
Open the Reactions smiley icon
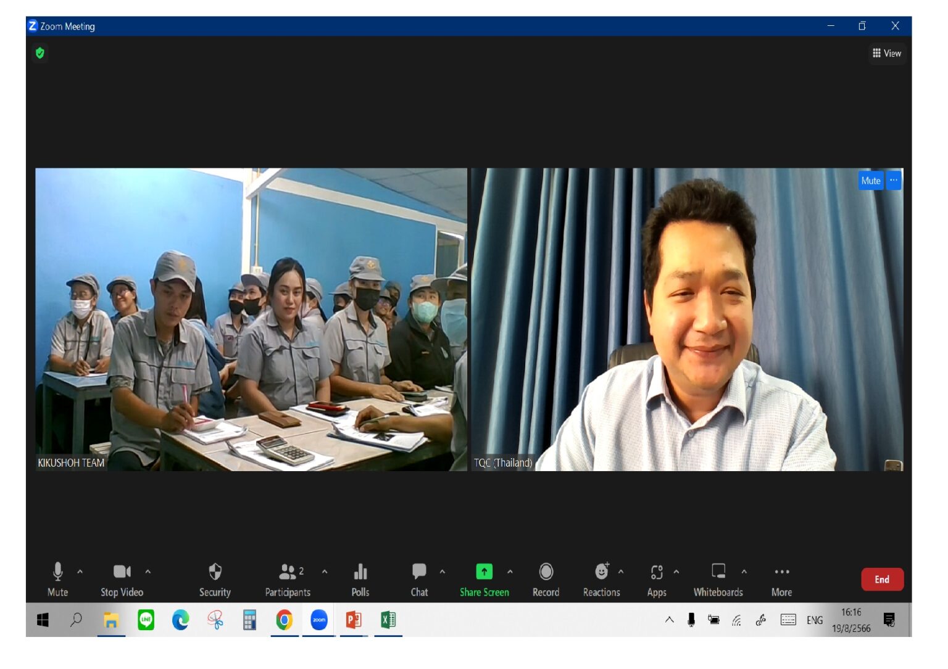tap(601, 572)
